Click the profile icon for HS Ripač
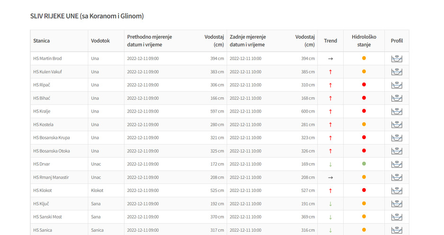The image size is (444, 235). [396, 85]
